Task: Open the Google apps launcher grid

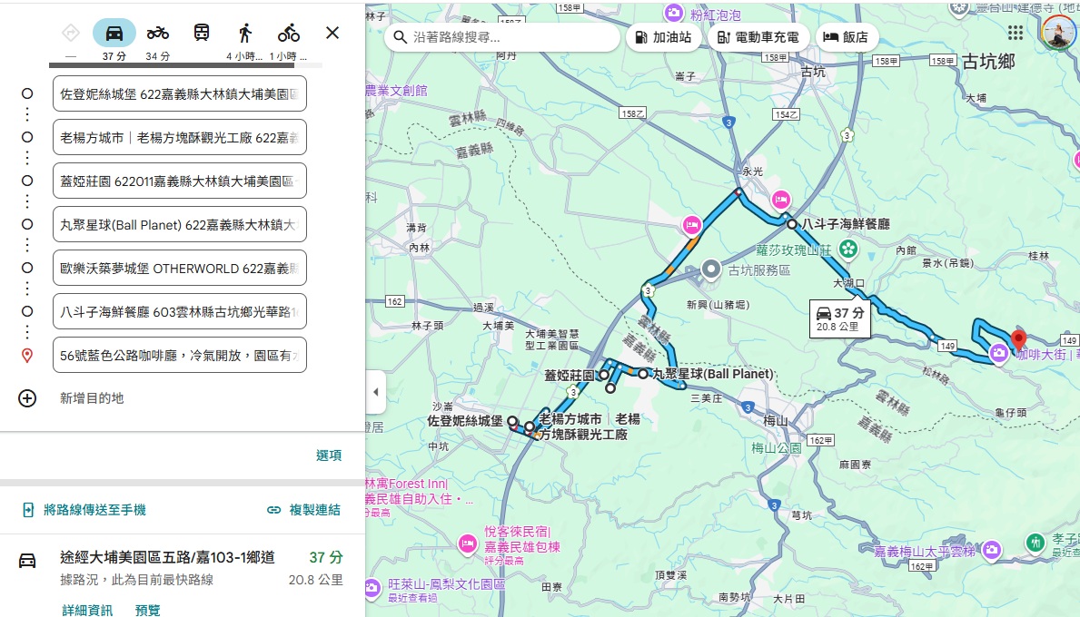Action: click(x=1015, y=32)
